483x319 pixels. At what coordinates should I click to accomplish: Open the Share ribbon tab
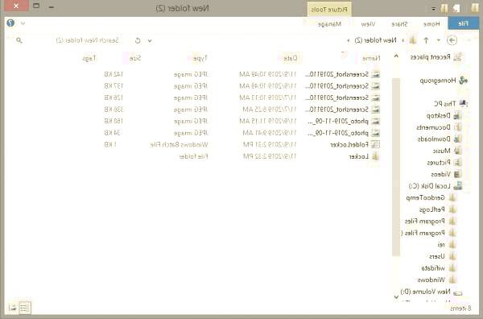point(399,23)
